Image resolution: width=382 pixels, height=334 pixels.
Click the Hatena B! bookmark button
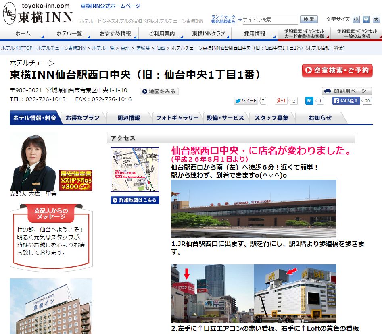pos(309,101)
